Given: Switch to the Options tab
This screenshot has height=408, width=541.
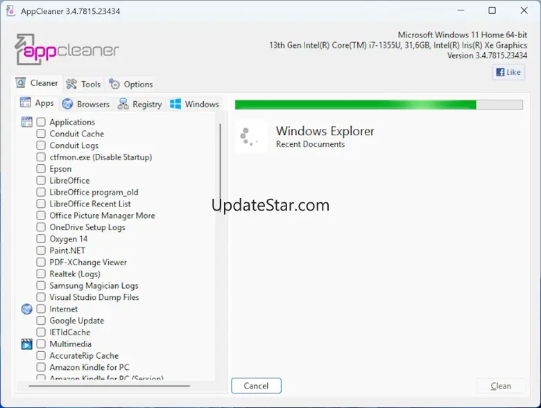Looking at the screenshot, I should pyautogui.click(x=131, y=84).
